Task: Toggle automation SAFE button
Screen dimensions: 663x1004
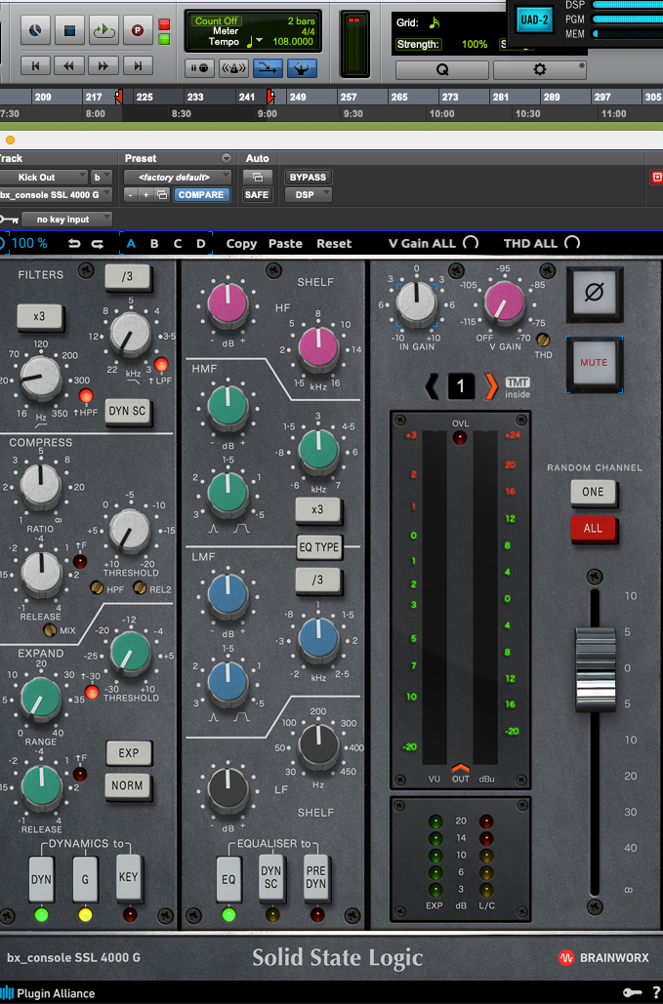Action: (257, 195)
